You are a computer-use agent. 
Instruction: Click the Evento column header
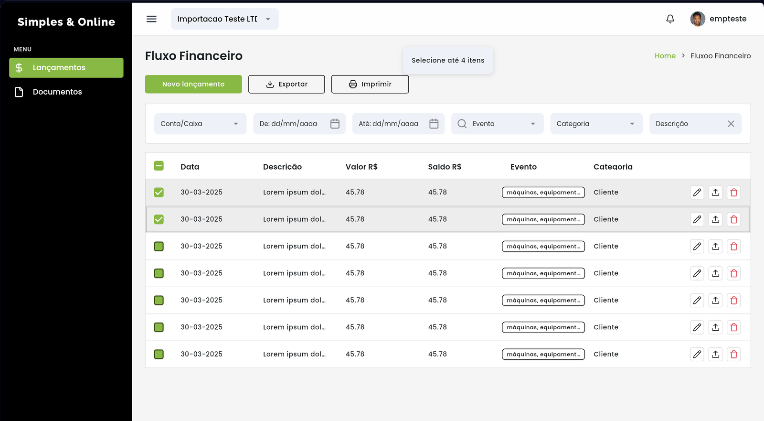(x=523, y=167)
